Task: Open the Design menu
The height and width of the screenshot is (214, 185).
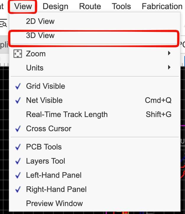Action: pos(55,6)
